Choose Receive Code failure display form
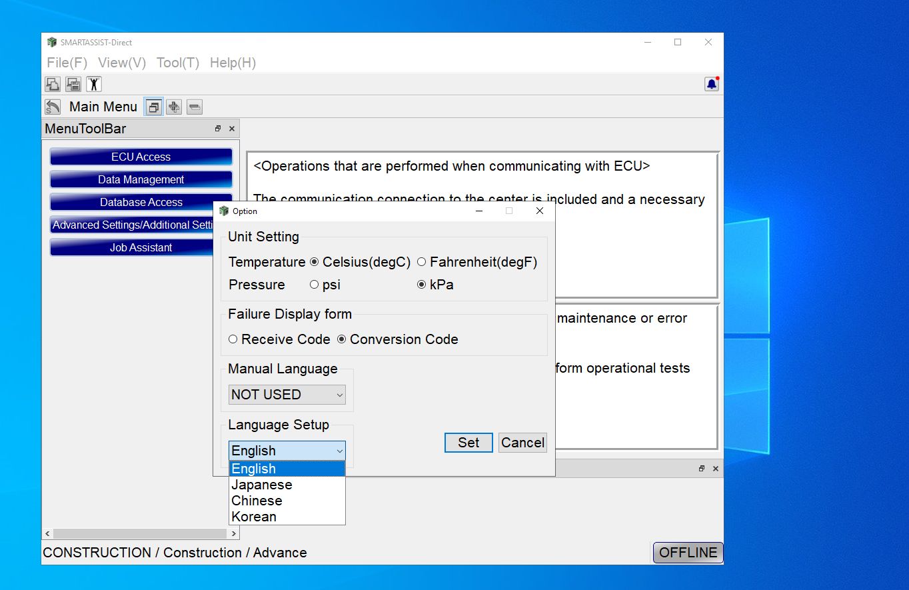 233,339
